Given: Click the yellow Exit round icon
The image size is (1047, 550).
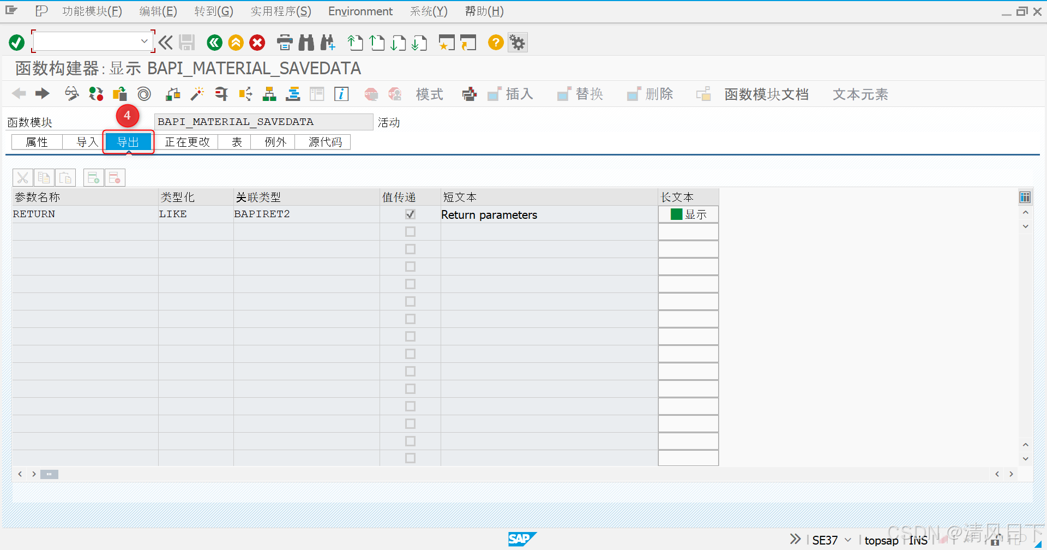Looking at the screenshot, I should [x=236, y=42].
